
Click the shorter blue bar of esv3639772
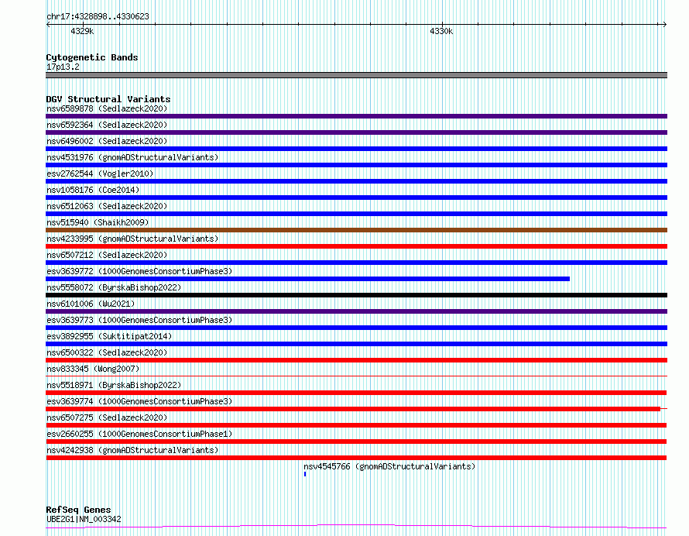[307, 279]
